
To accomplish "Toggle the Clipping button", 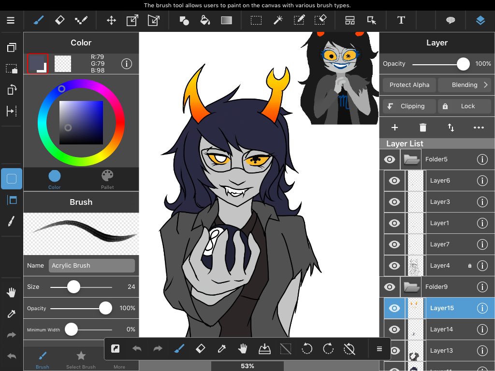I will 409,106.
